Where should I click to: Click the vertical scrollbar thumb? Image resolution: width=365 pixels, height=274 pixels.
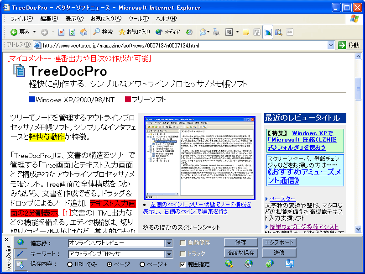358,89
